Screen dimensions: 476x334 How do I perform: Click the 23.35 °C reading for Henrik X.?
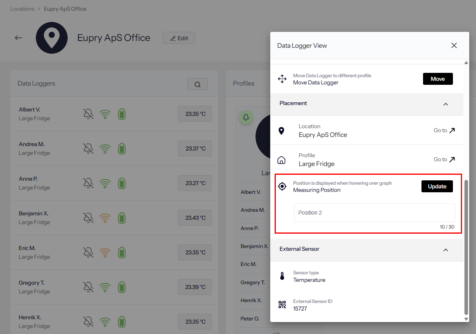pyautogui.click(x=195, y=322)
